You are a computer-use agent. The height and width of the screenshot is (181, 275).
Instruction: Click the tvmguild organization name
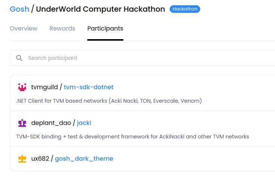[x=44, y=87]
